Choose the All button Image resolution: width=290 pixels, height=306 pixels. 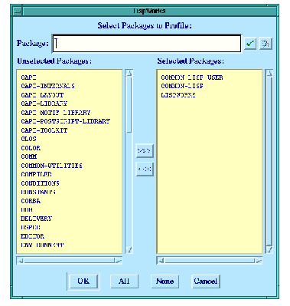click(x=124, y=281)
